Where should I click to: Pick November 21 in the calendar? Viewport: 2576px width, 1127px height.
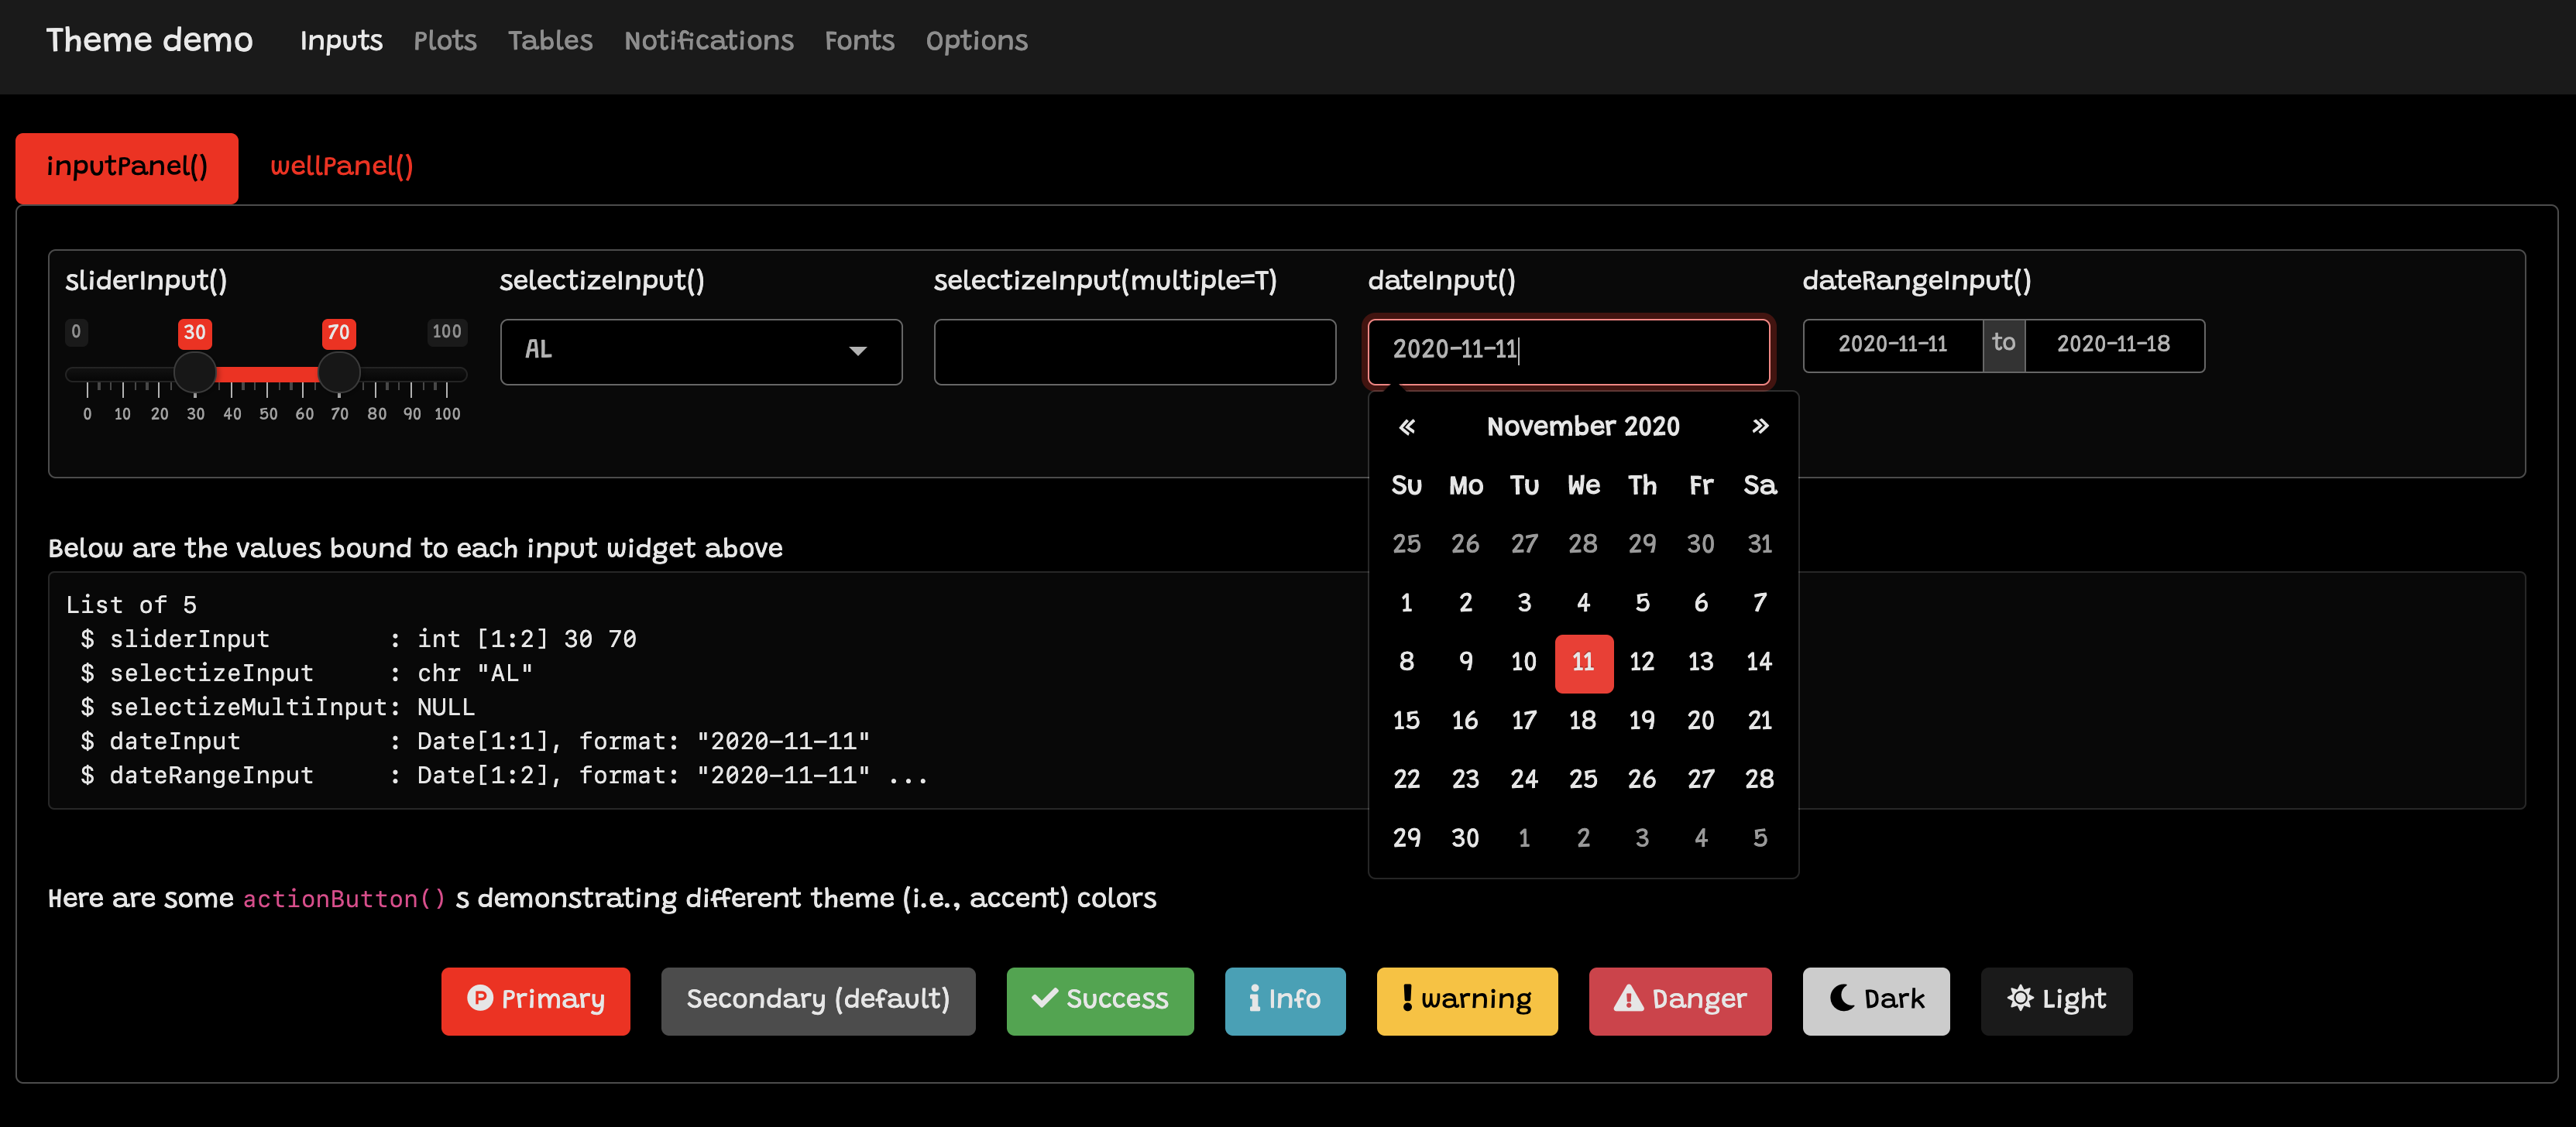click(x=1760, y=721)
